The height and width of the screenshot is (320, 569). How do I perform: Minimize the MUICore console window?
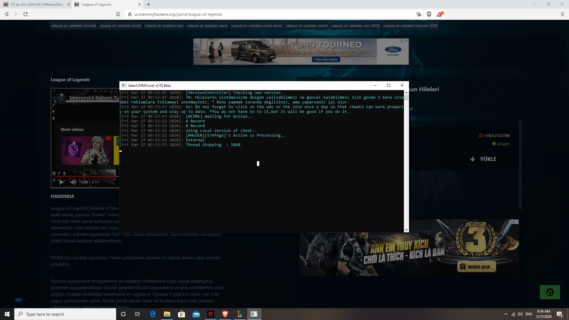point(375,86)
